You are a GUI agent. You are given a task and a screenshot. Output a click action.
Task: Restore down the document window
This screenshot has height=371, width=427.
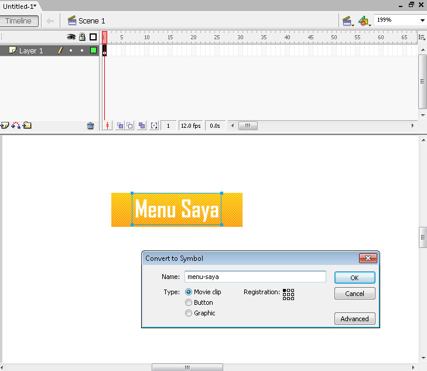[411, 5]
